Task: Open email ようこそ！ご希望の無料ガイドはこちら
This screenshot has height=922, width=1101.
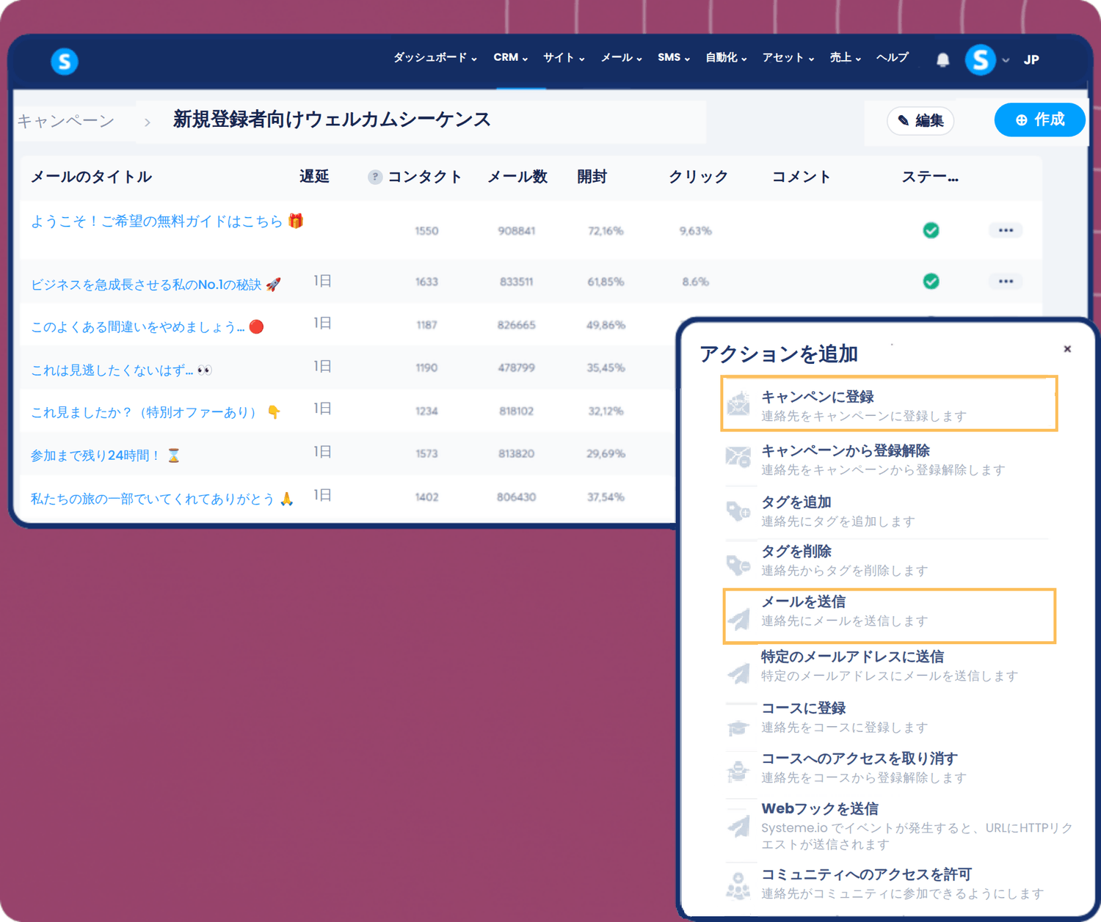Action: click(x=167, y=222)
